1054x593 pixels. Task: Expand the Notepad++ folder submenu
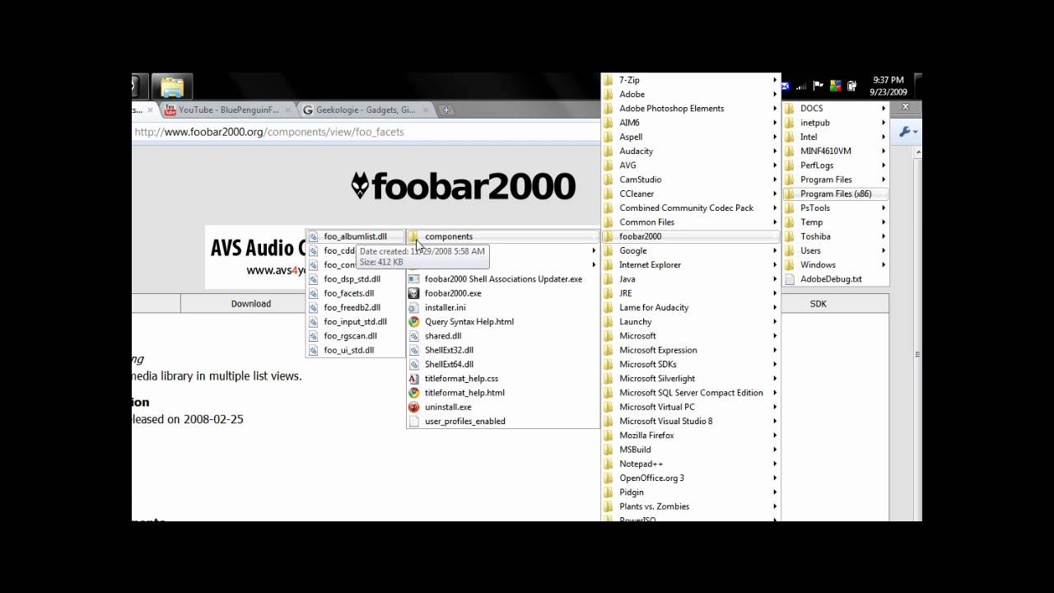tap(690, 464)
